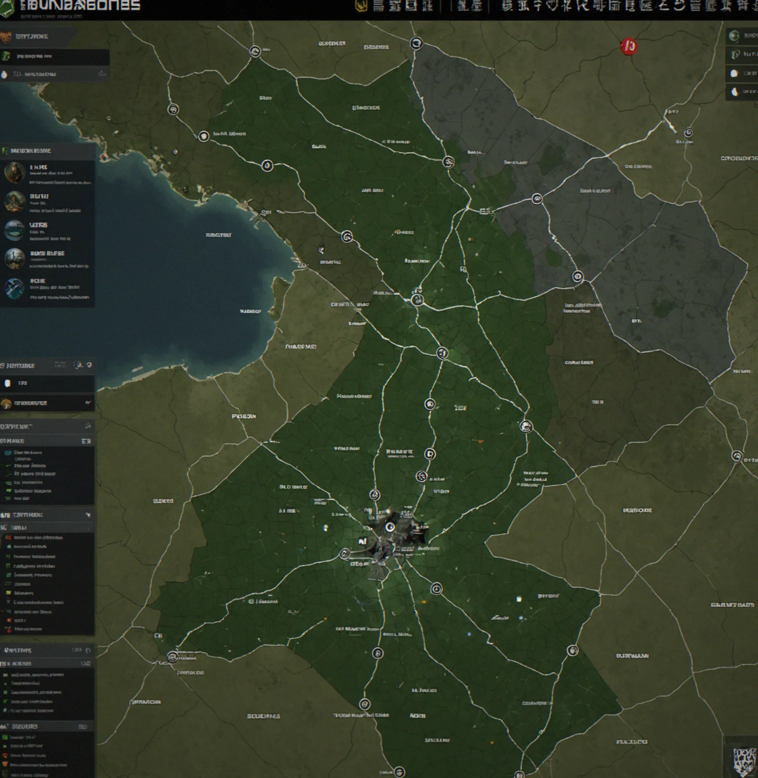This screenshot has width=758, height=778.
Task: Expand the row with the round orange emblem via its chevron
Action: (x=88, y=402)
